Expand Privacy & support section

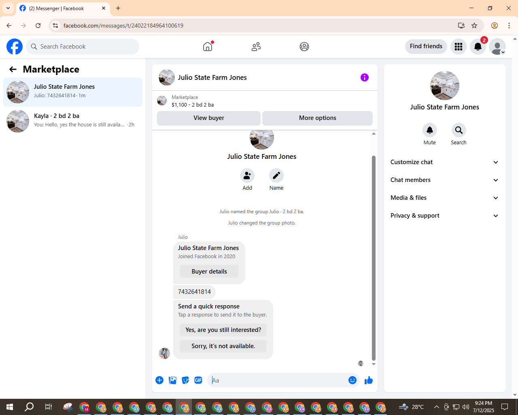point(444,216)
